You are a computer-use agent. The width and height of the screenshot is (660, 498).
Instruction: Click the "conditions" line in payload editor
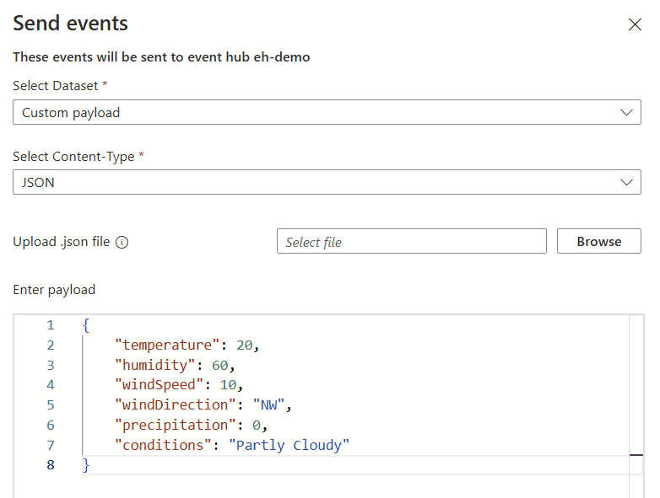232,445
